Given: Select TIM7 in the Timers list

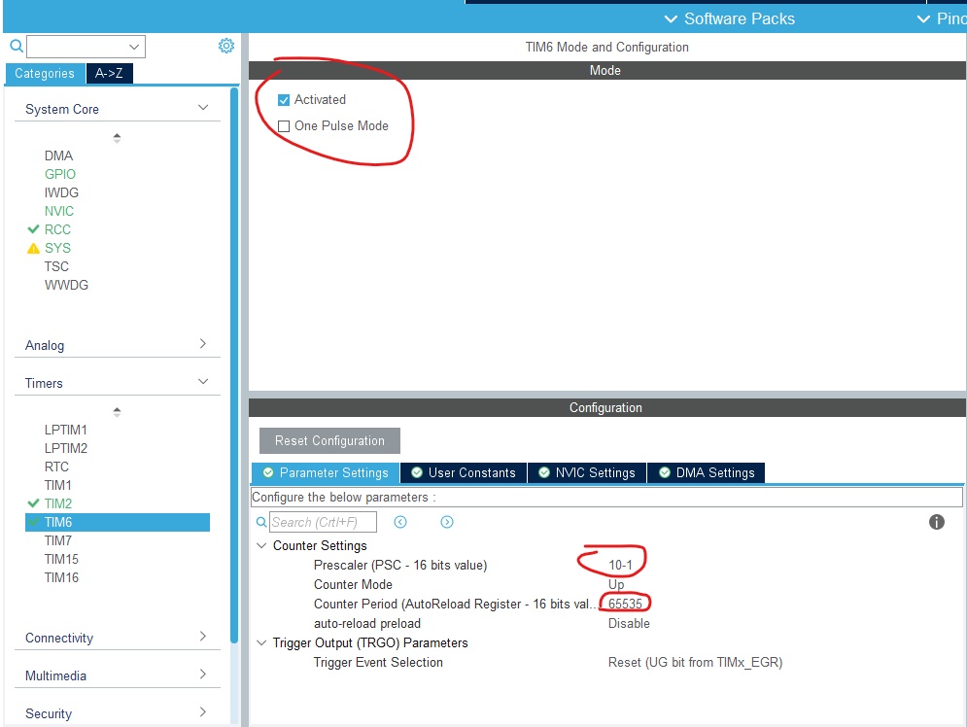Looking at the screenshot, I should pyautogui.click(x=58, y=540).
